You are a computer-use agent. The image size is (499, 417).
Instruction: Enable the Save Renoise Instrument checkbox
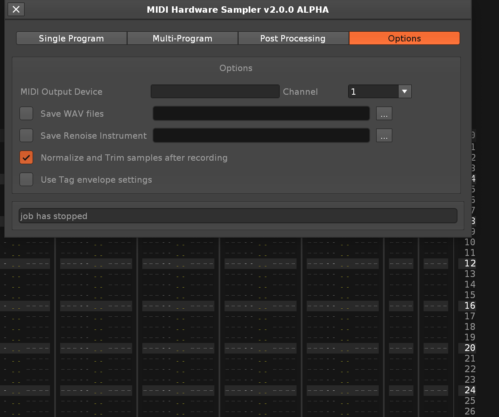26,135
